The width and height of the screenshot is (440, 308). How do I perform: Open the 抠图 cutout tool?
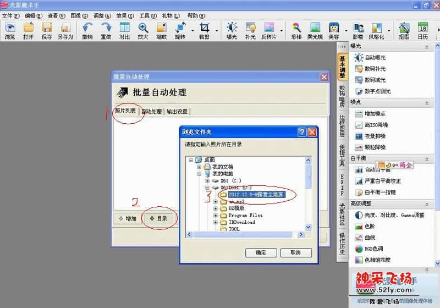[x=404, y=31]
